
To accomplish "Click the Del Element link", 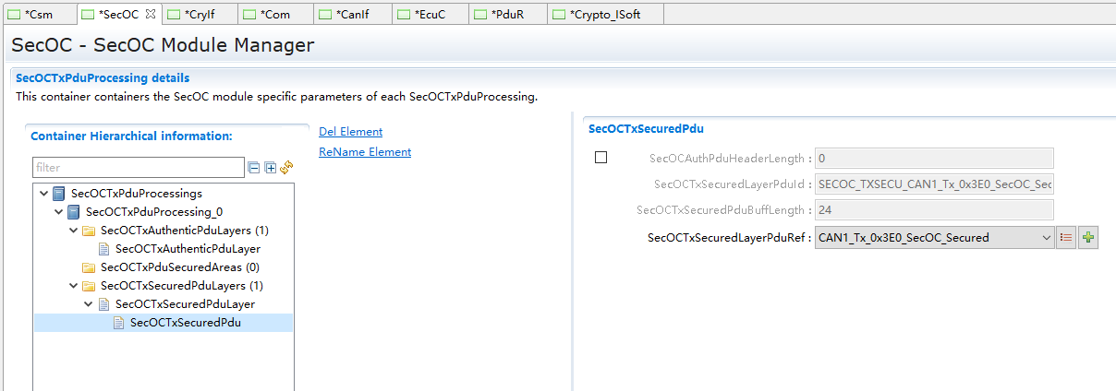I will 350,132.
